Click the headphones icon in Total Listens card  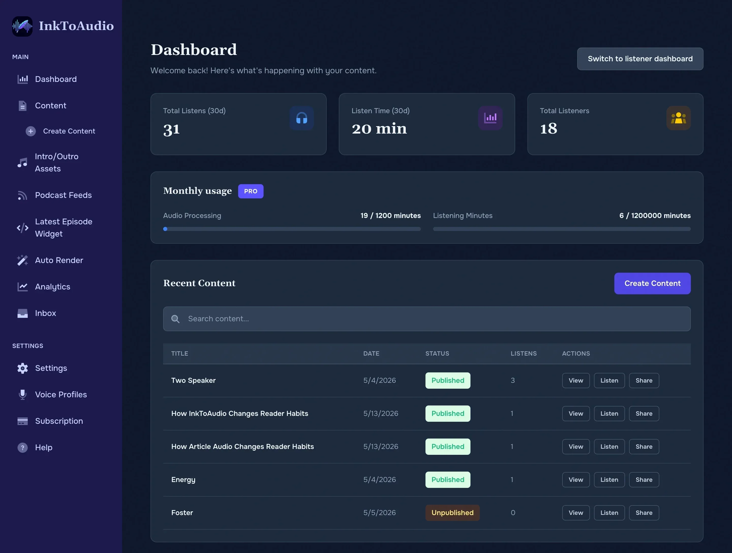pyautogui.click(x=301, y=118)
